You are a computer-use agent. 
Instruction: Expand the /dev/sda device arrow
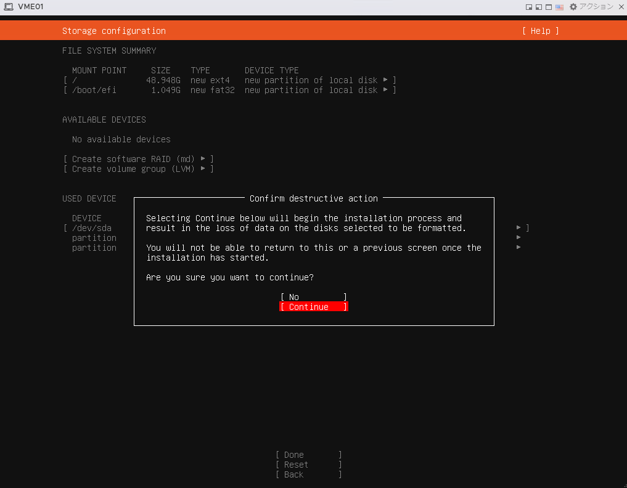[x=518, y=227]
